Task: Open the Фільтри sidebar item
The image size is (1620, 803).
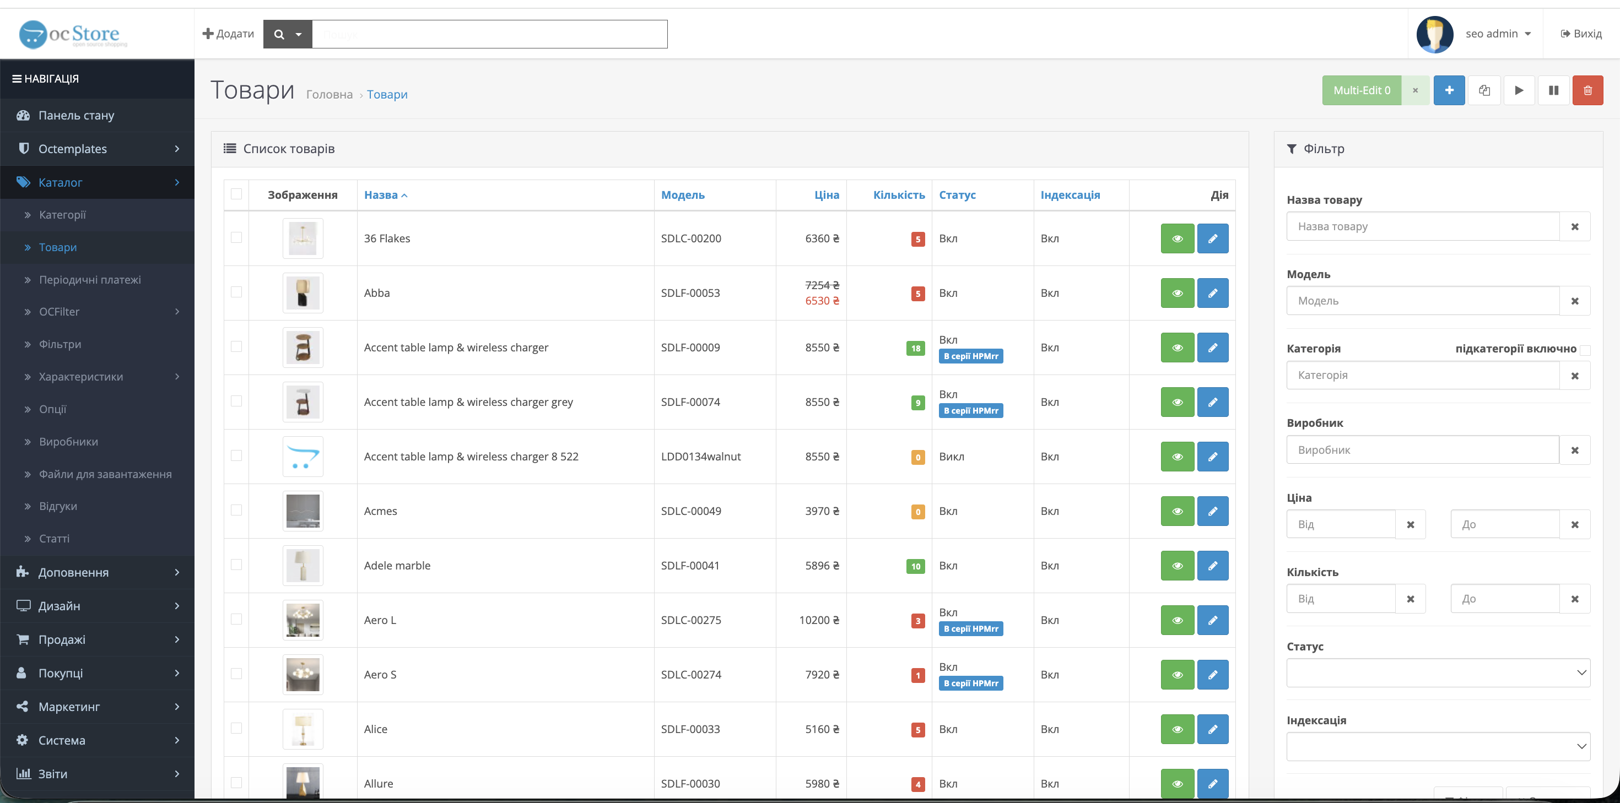Action: (x=61, y=345)
